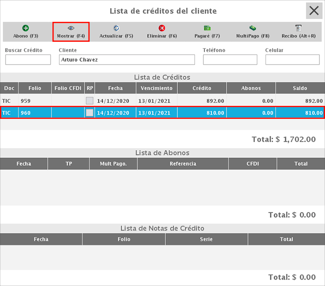325x286 pixels.
Task: Click the CFDI column header in Abonos
Action: point(253,164)
